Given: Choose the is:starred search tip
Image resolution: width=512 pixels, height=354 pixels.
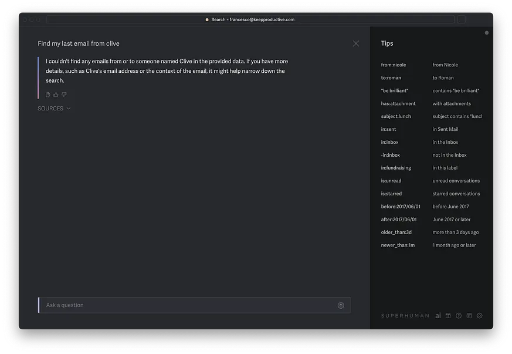Looking at the screenshot, I should pyautogui.click(x=391, y=194).
